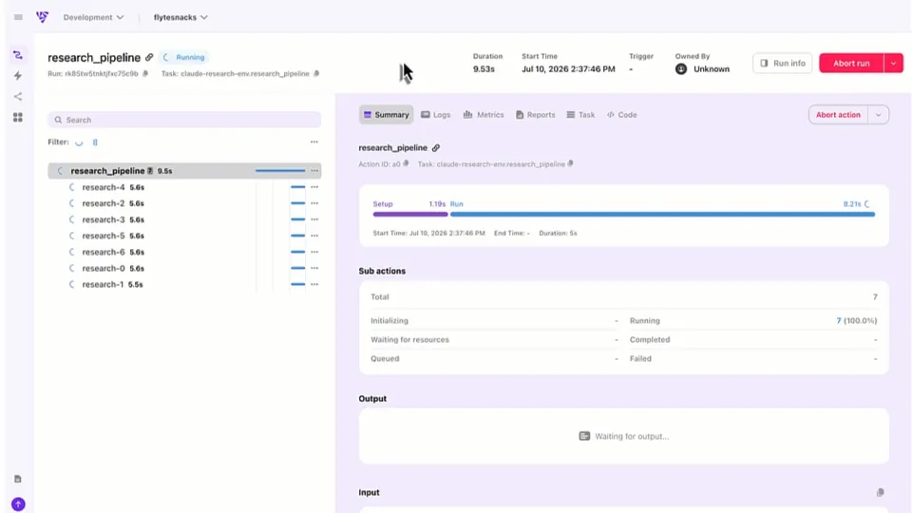
Task: Click the Running status badge
Action: (183, 58)
